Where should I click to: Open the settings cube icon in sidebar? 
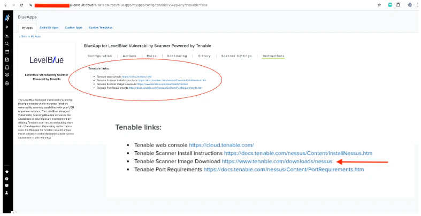[7, 83]
